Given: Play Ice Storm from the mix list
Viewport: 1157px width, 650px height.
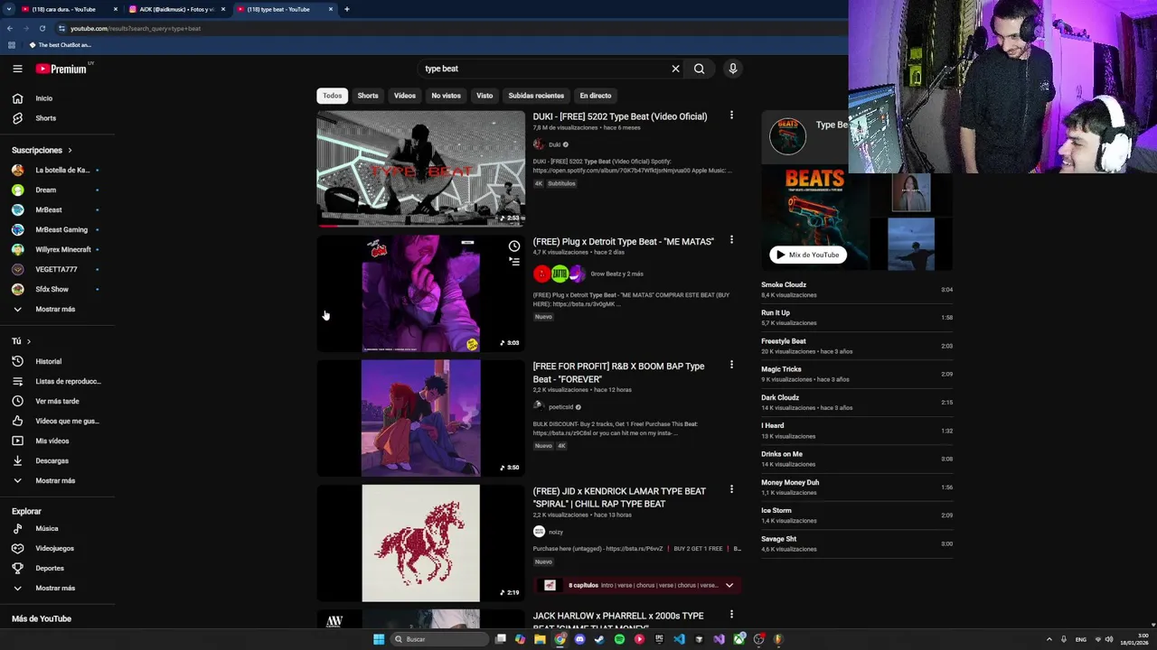Looking at the screenshot, I should coord(857,515).
